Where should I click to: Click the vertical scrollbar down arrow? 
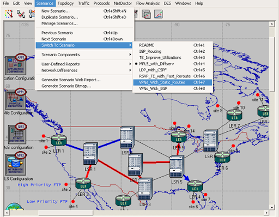pyautogui.click(x=272, y=207)
